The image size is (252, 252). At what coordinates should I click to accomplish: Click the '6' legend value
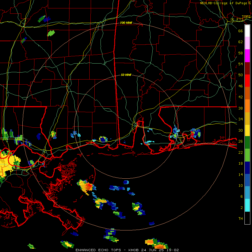tap(242, 197)
